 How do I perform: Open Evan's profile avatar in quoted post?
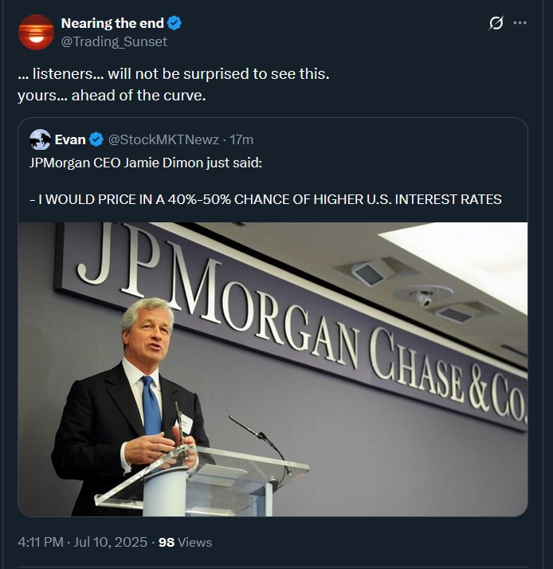40,140
